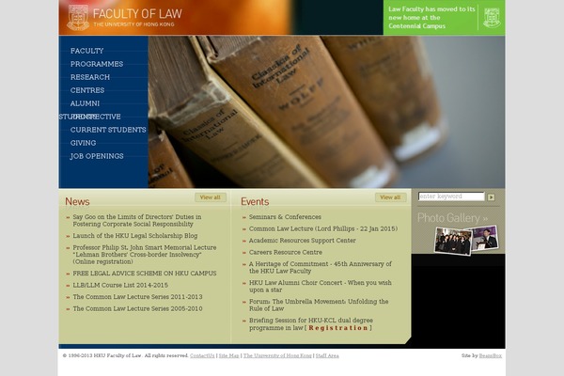Open the Photo Gallery heading link

click(x=452, y=218)
